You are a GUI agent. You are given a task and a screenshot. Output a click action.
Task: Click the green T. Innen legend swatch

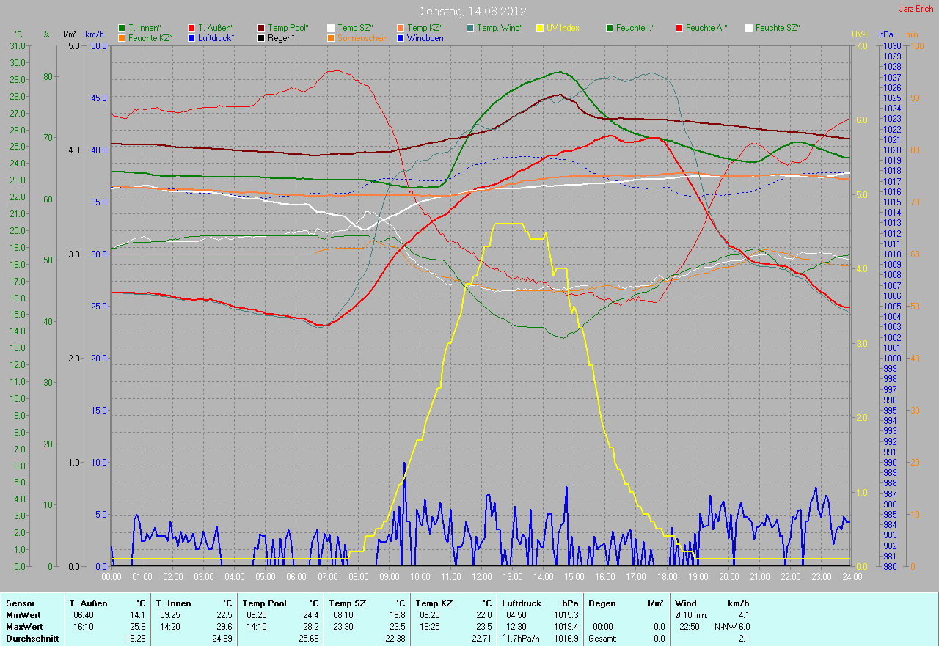click(x=122, y=28)
